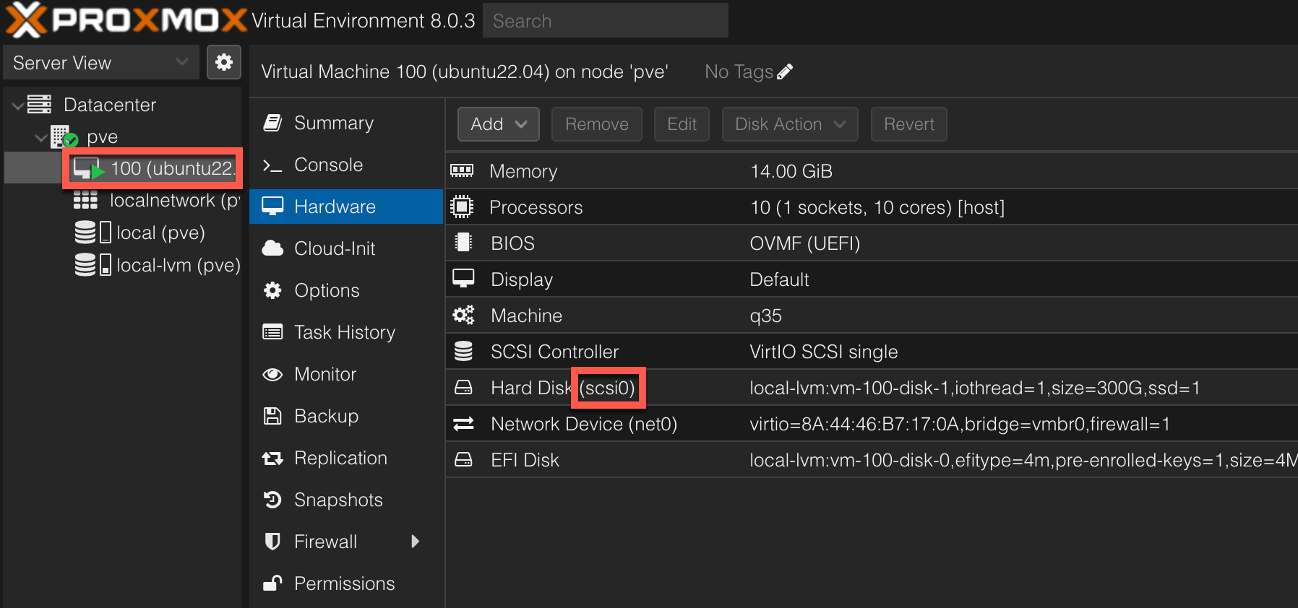
Task: Open the Disk Action dropdown
Action: (x=790, y=124)
